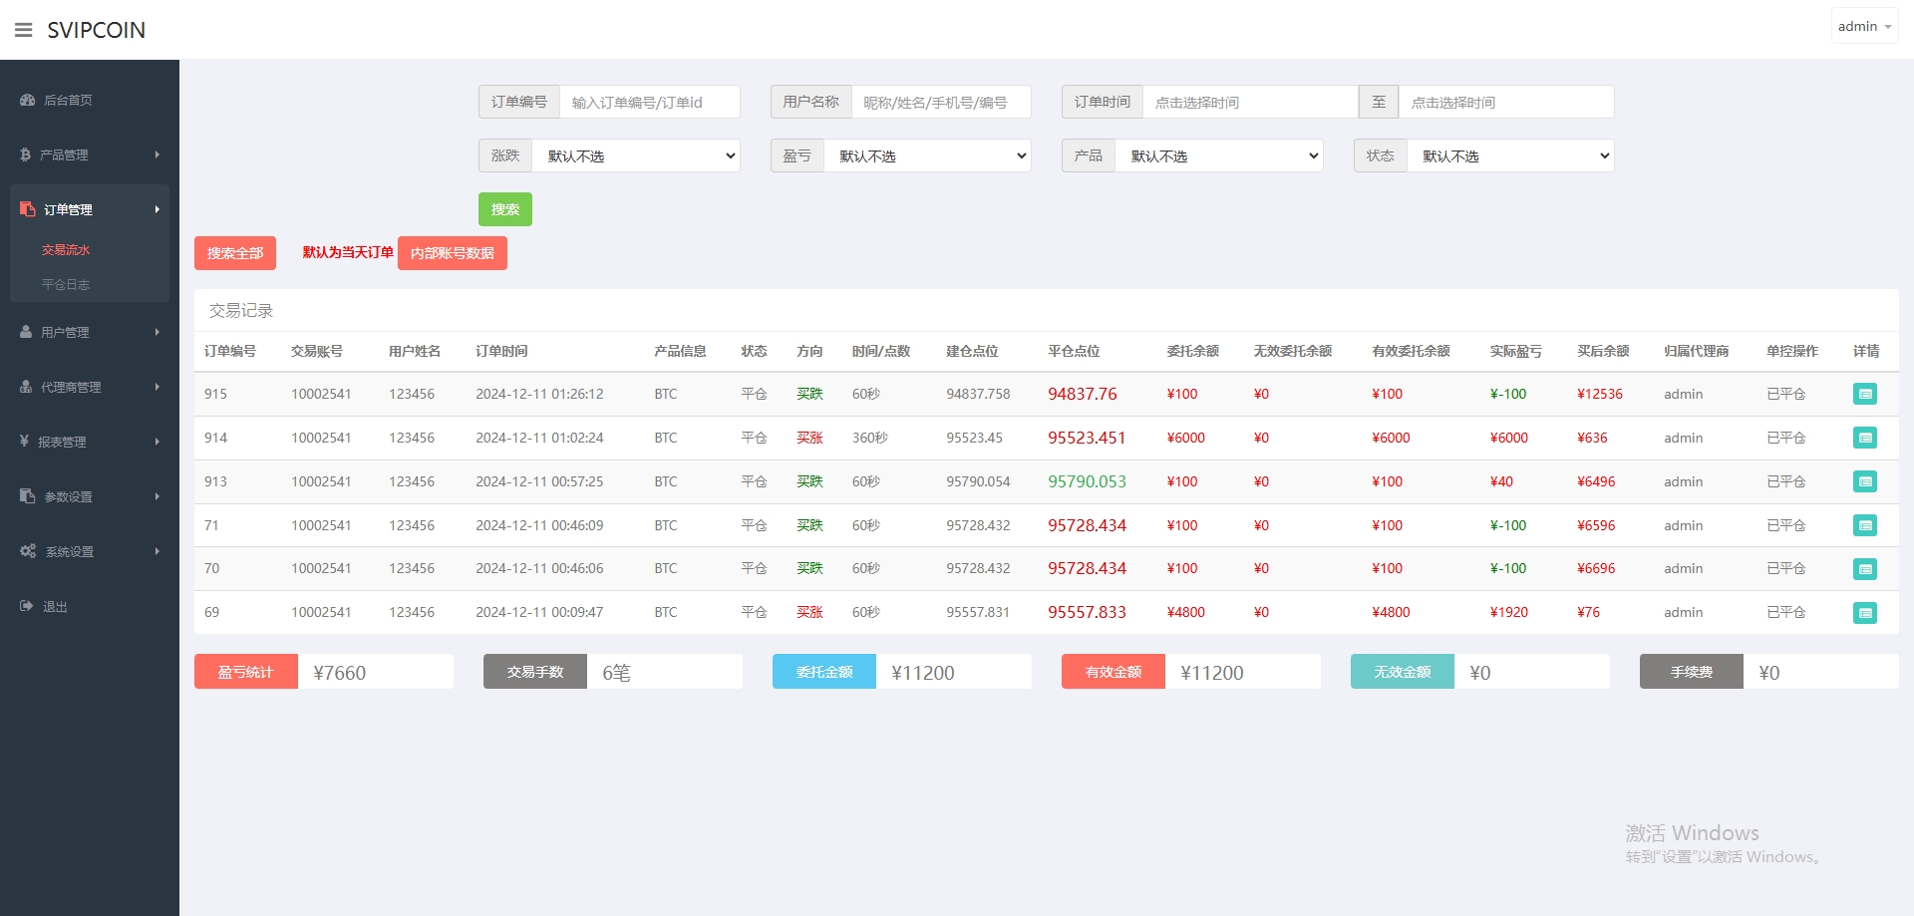Click the 实际盈亏 column header
Screen dimensions: 1914x916
[x=1516, y=351]
